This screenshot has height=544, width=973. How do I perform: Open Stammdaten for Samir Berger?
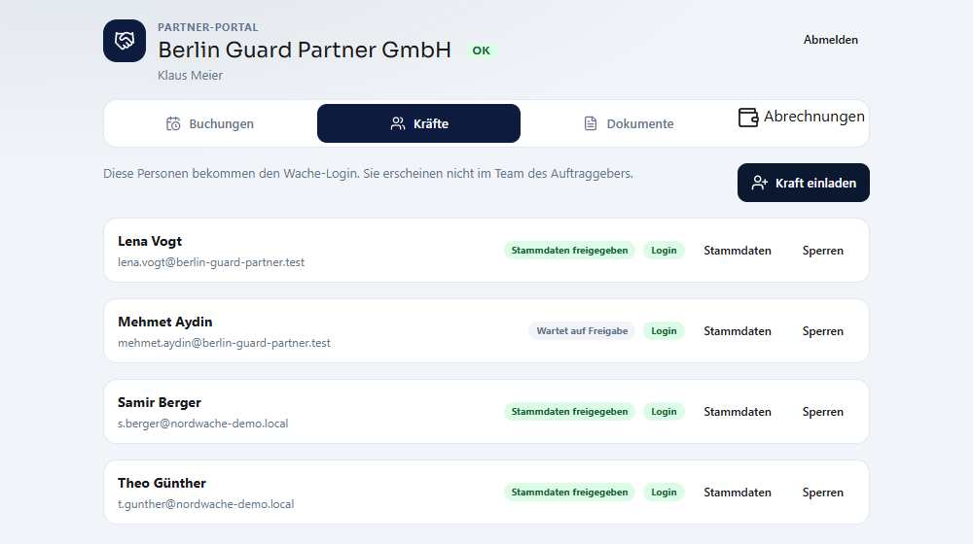738,412
